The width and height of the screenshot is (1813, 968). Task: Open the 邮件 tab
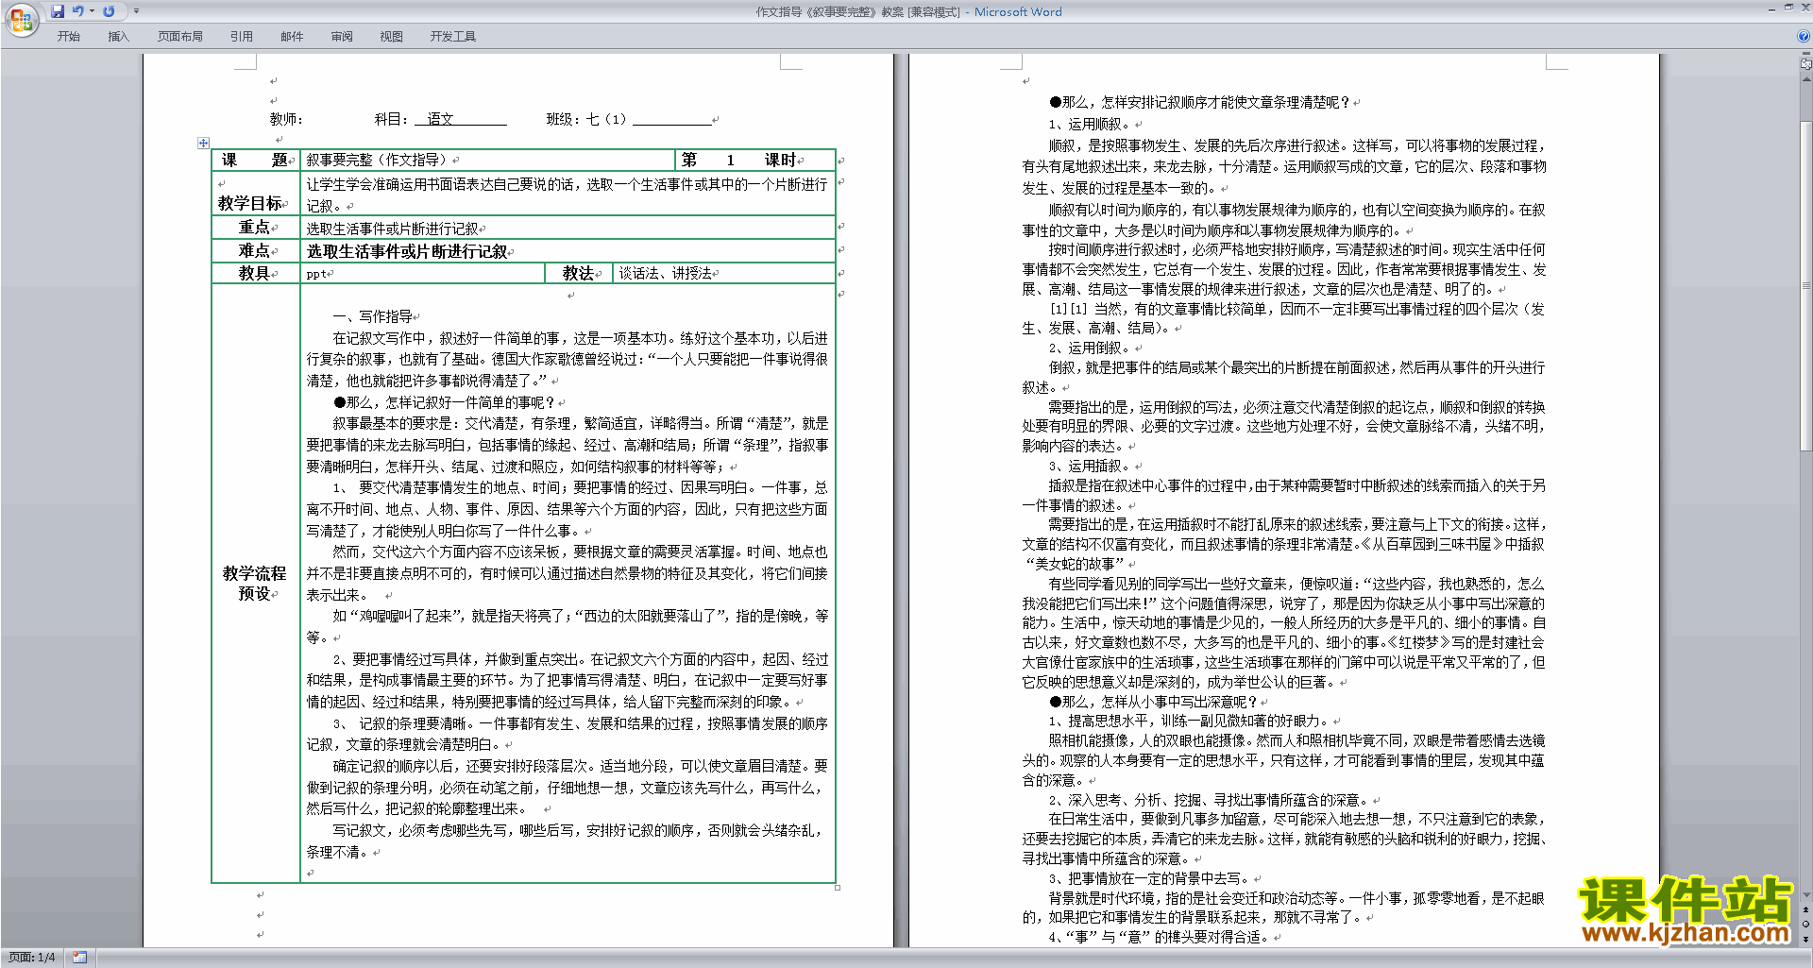[x=292, y=37]
